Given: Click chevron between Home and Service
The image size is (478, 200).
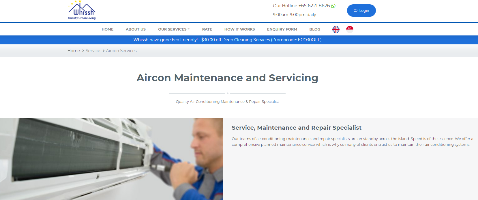Looking at the screenshot, I should pos(83,51).
